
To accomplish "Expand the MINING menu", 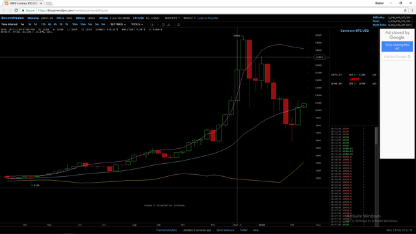I will click(189, 18).
